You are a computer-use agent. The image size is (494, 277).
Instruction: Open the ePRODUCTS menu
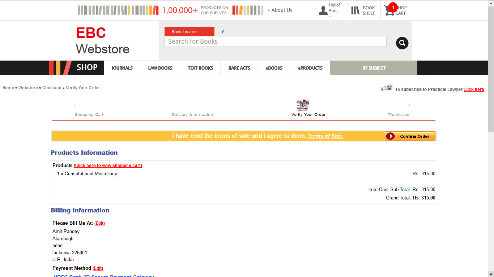(310, 68)
